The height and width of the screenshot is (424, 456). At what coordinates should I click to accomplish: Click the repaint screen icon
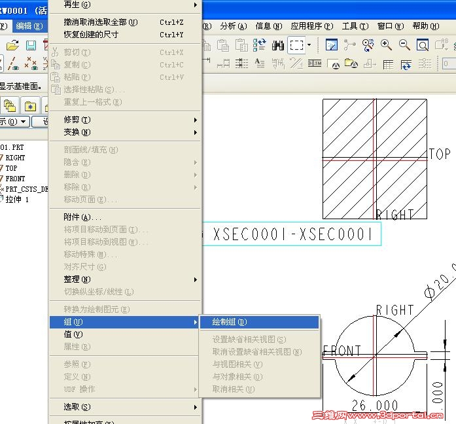click(x=331, y=45)
